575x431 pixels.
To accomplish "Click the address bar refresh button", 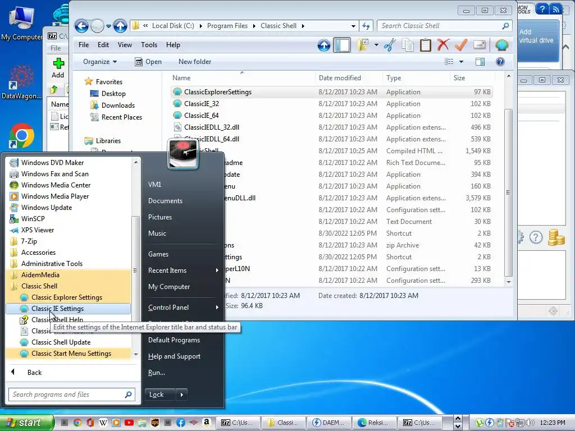I will (x=366, y=26).
